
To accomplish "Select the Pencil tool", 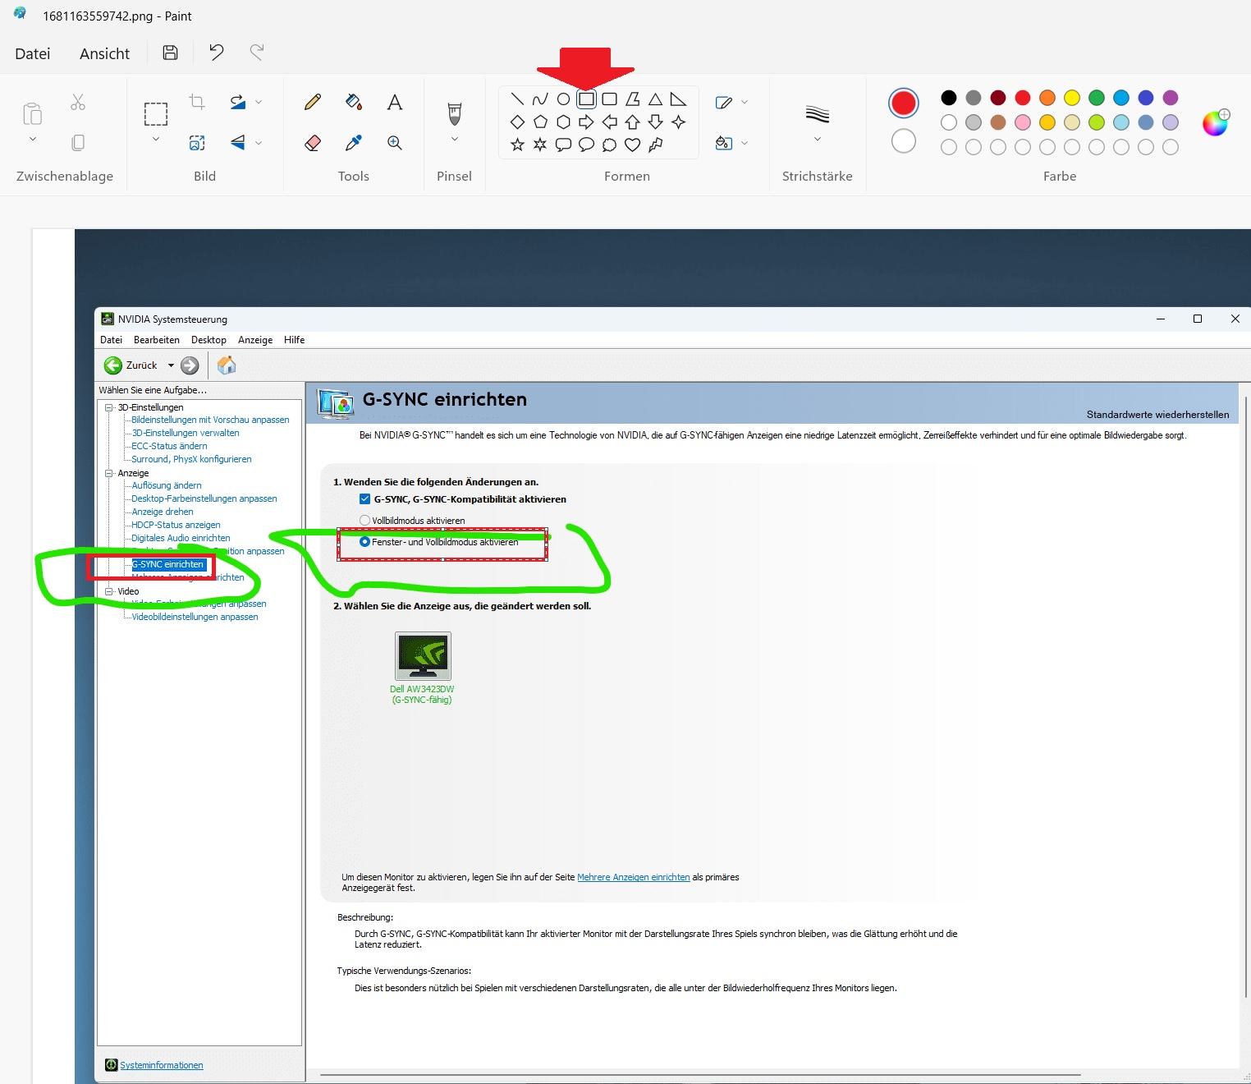I will [313, 102].
